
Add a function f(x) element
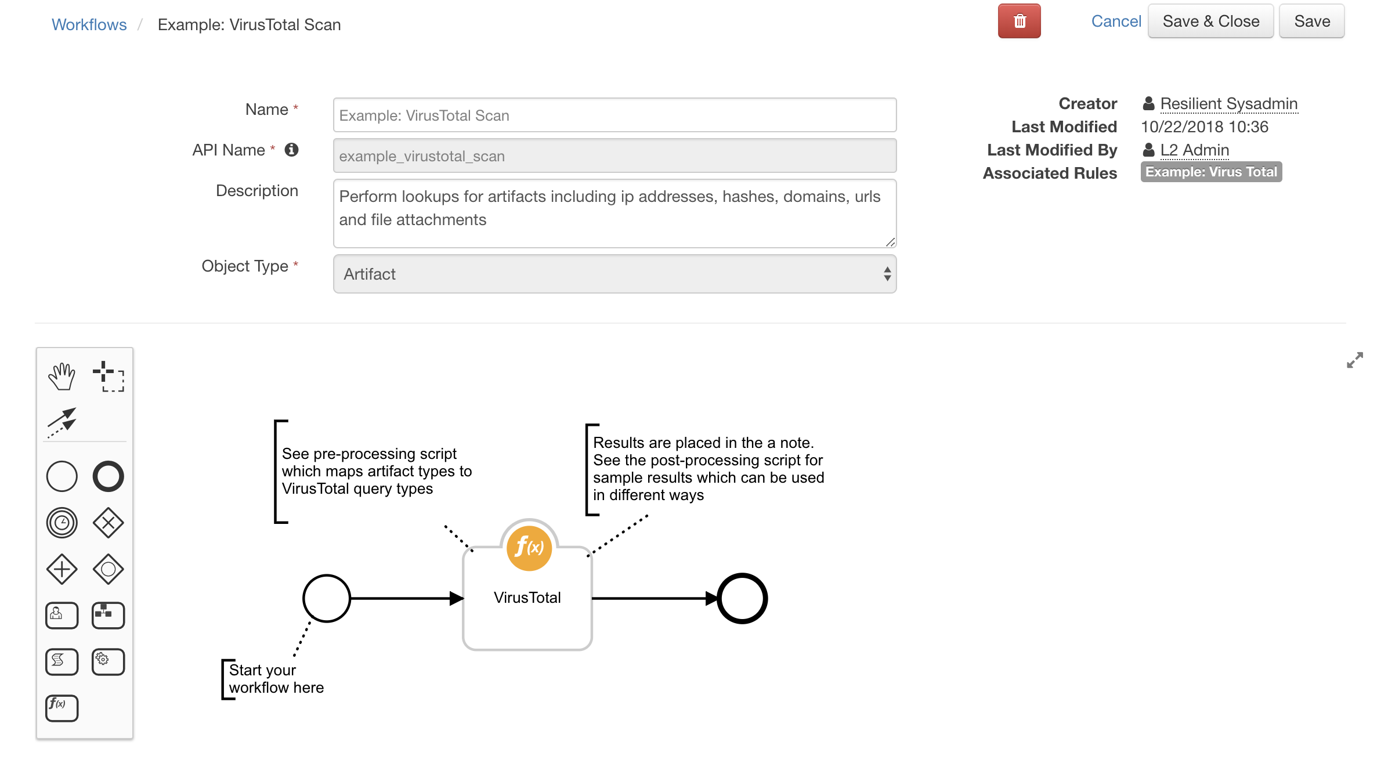(x=62, y=708)
